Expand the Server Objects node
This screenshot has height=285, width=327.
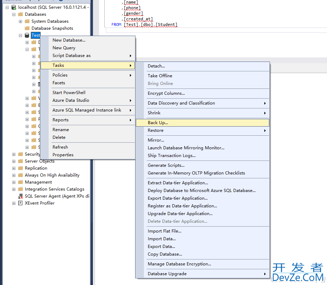pyautogui.click(x=14, y=161)
